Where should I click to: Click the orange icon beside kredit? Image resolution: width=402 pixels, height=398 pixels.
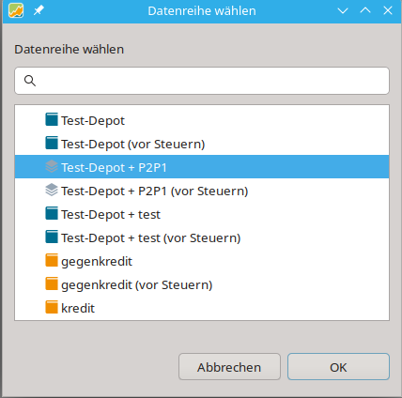(52, 307)
